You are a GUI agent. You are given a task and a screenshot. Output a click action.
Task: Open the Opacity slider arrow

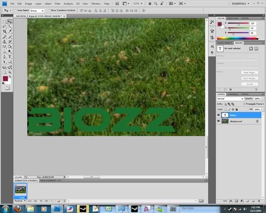click(262, 98)
